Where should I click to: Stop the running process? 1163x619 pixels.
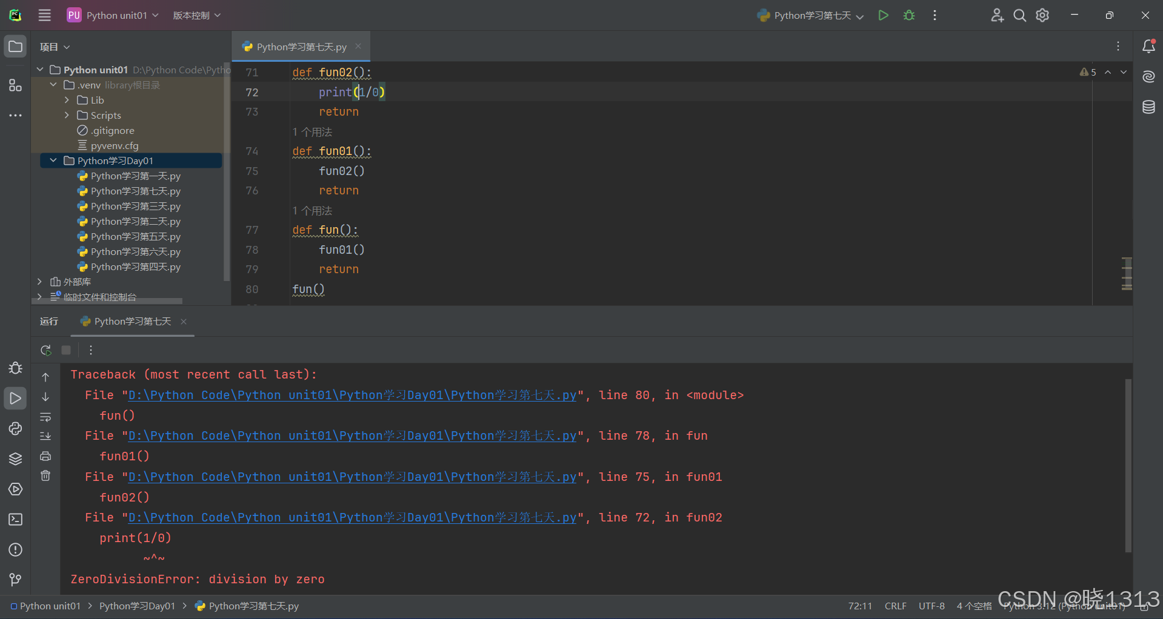click(x=67, y=350)
